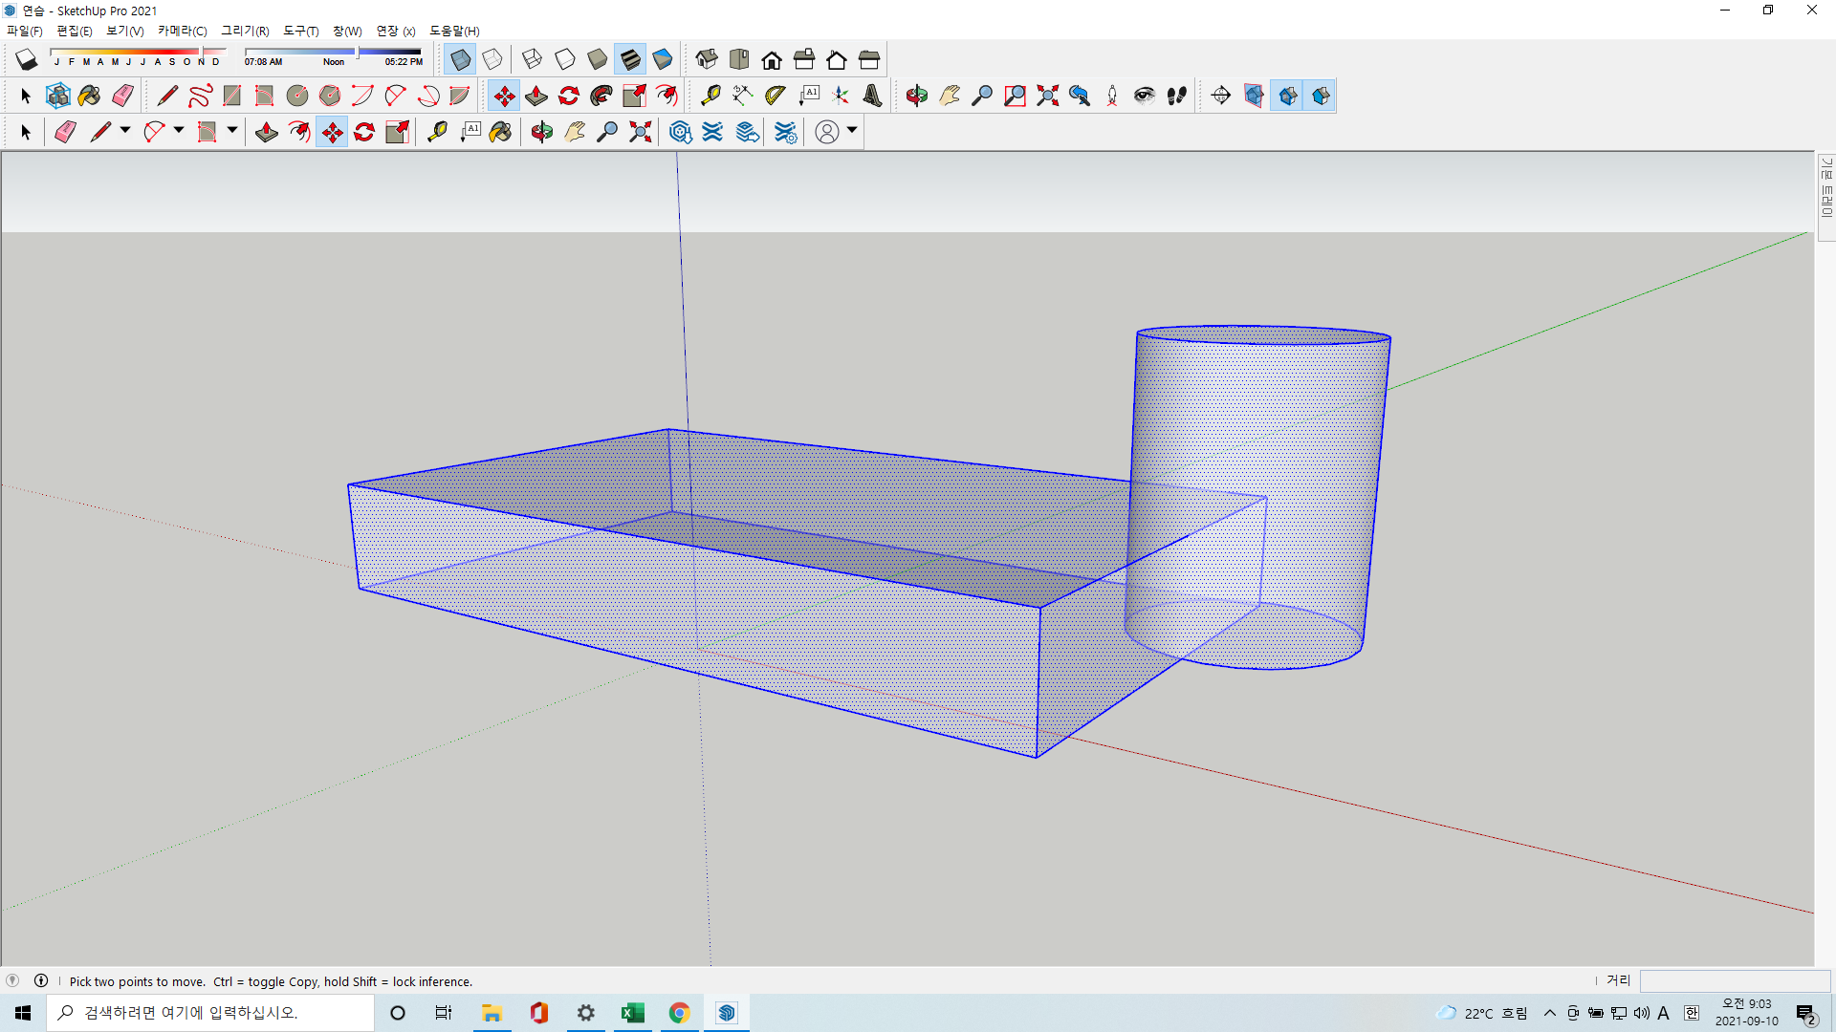The height and width of the screenshot is (1032, 1836).
Task: Select the Walk tool footprints icon
Action: pos(1176,96)
